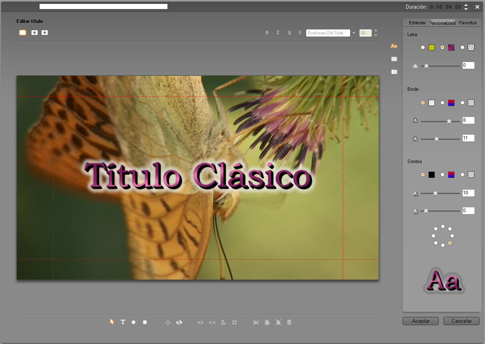Image resolution: width=485 pixels, height=344 pixels.
Task: Open the camera photos panel icon
Action: [394, 72]
